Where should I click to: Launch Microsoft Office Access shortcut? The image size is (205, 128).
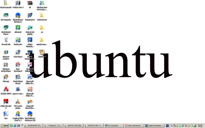pos(30,67)
